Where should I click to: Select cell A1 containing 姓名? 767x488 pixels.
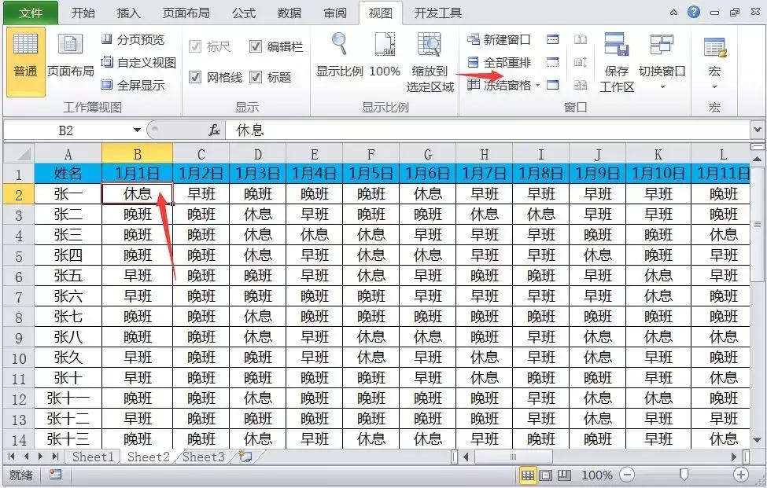click(x=68, y=173)
